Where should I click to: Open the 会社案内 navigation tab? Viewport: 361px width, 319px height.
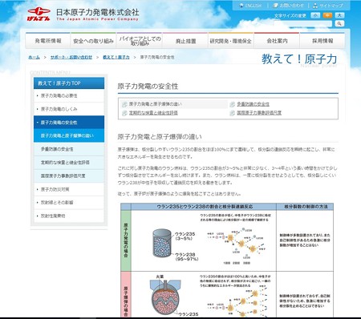tap(277, 41)
